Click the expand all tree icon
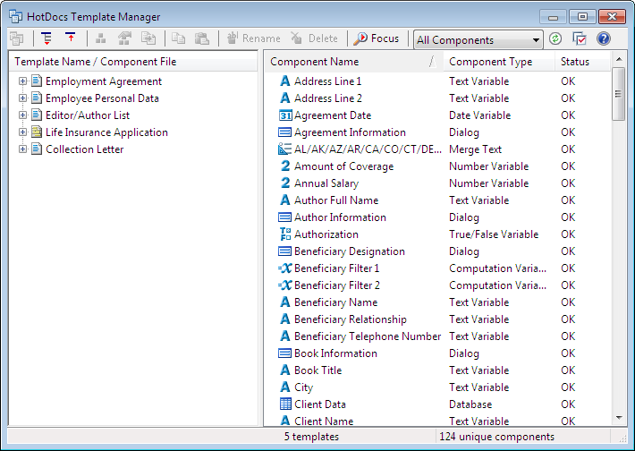The width and height of the screenshot is (635, 451). pyautogui.click(x=47, y=38)
